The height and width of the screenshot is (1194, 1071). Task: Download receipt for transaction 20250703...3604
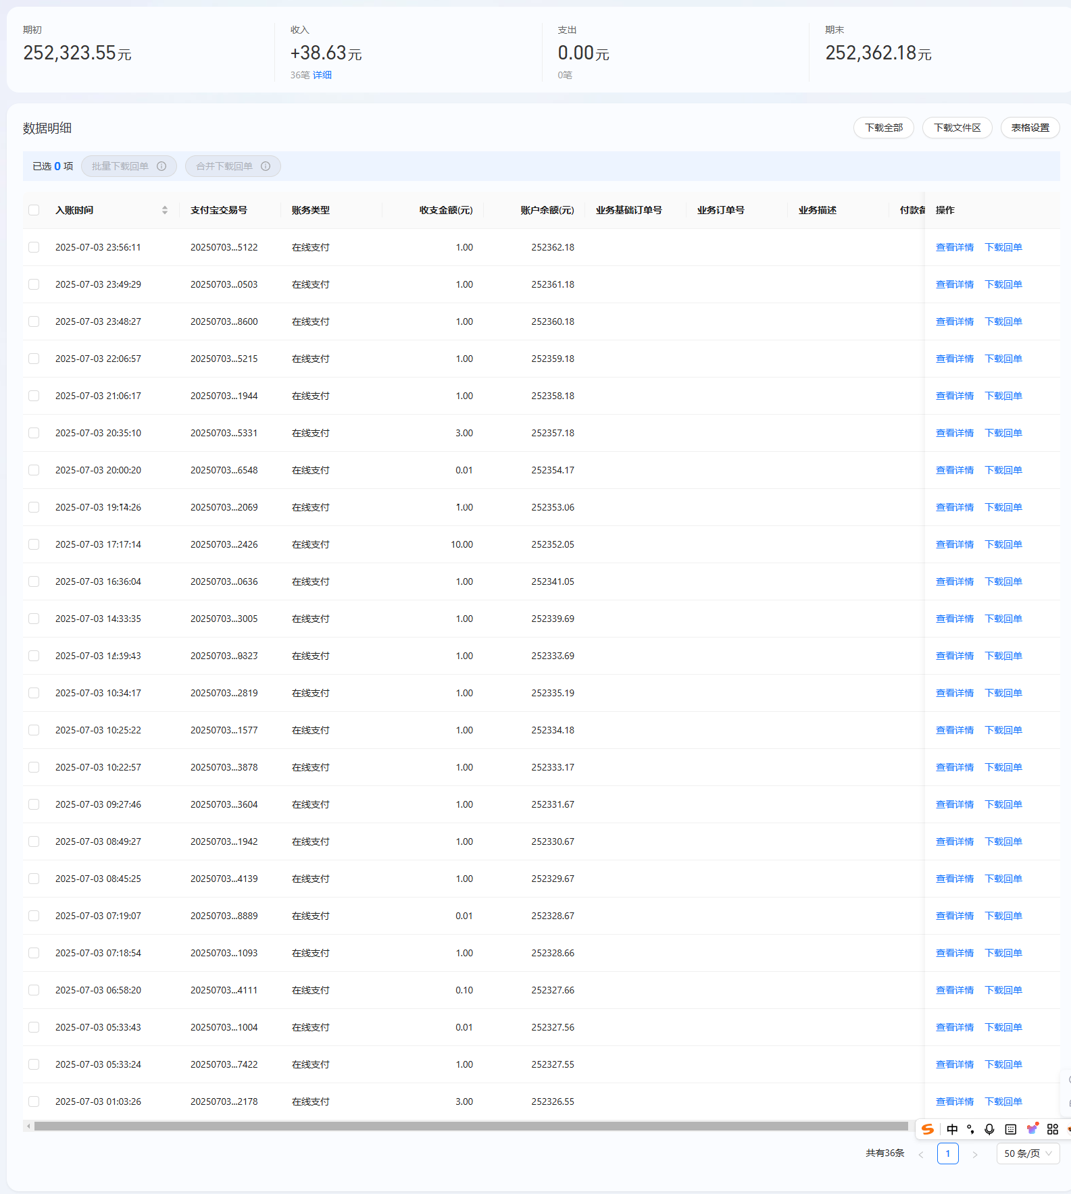point(1003,804)
